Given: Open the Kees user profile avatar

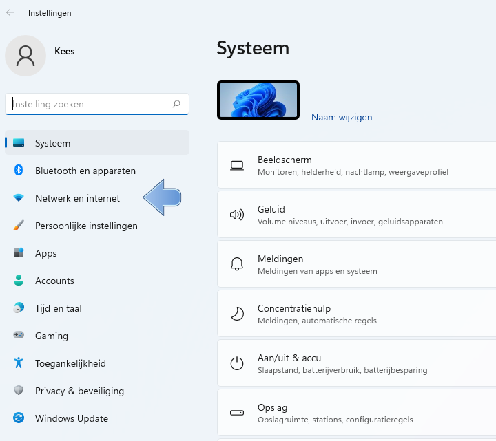Looking at the screenshot, I should coord(25,56).
